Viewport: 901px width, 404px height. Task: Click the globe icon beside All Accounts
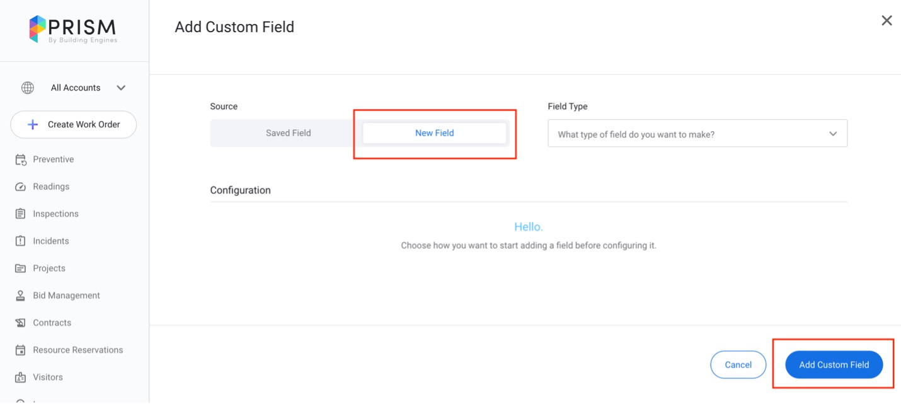click(x=28, y=88)
